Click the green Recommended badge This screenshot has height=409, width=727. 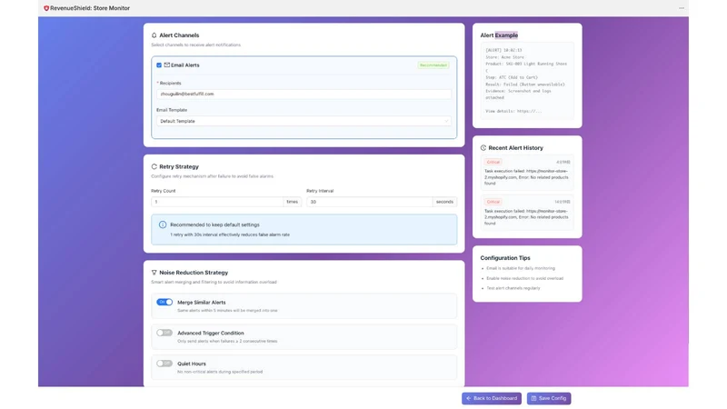[433, 65]
